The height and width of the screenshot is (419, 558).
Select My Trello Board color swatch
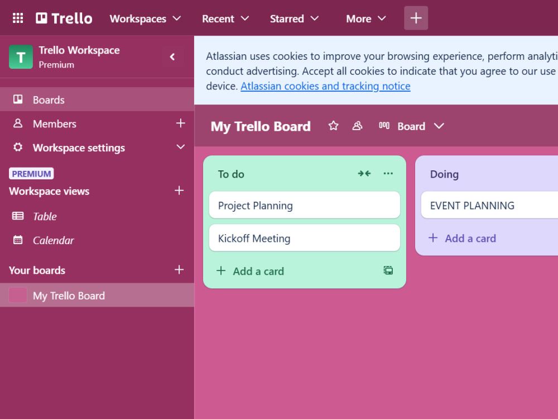pos(18,296)
